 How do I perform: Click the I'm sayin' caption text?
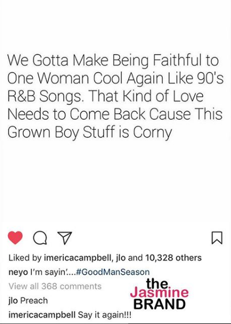(51, 272)
